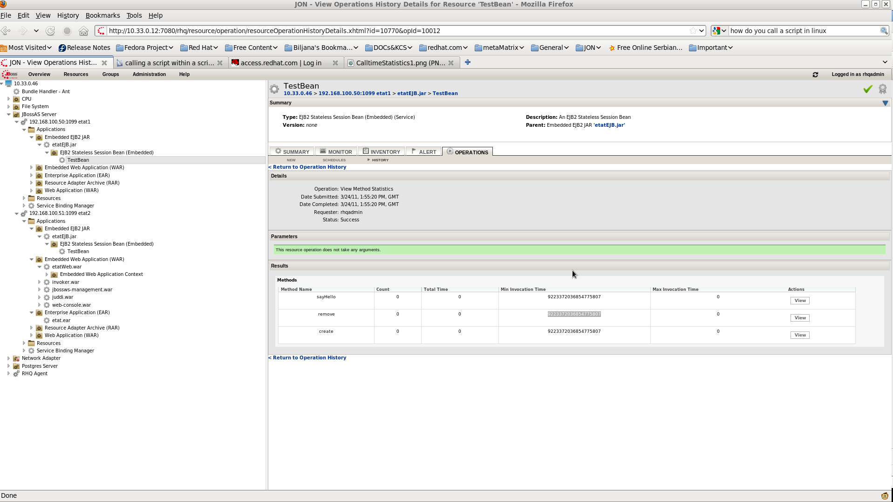
Task: Open the Inventory tab
Action: pos(381,151)
